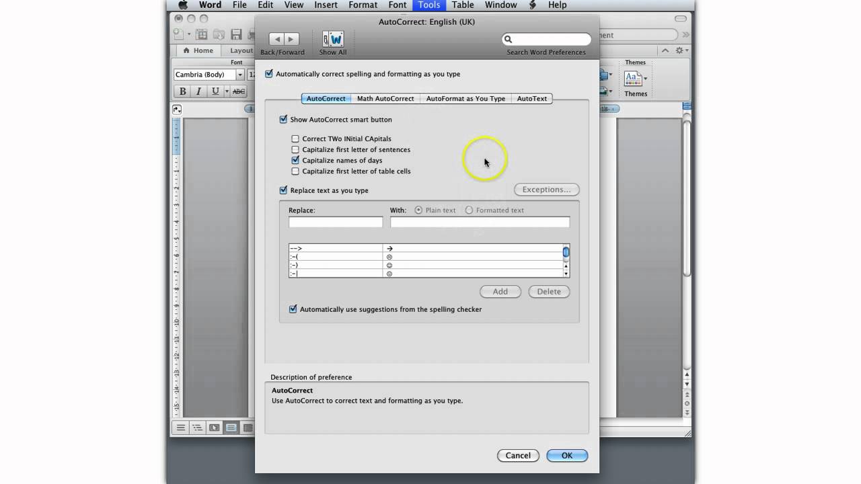861x484 pixels.
Task: Apply strikethrough ABC formatting
Action: point(239,91)
